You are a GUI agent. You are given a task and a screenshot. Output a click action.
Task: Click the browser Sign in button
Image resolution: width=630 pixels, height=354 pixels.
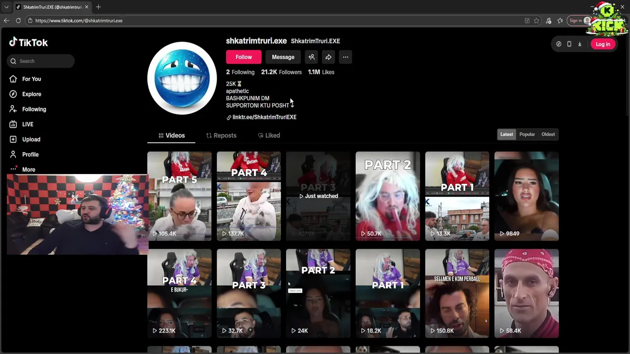pos(579,21)
